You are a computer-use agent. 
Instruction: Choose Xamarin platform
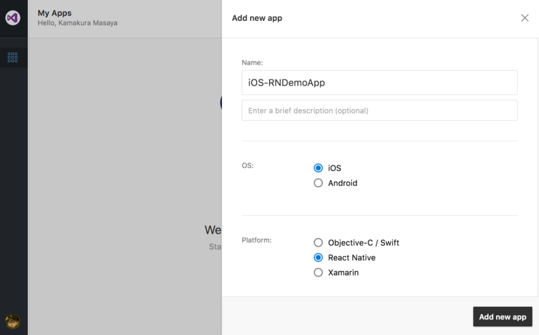[x=318, y=272]
